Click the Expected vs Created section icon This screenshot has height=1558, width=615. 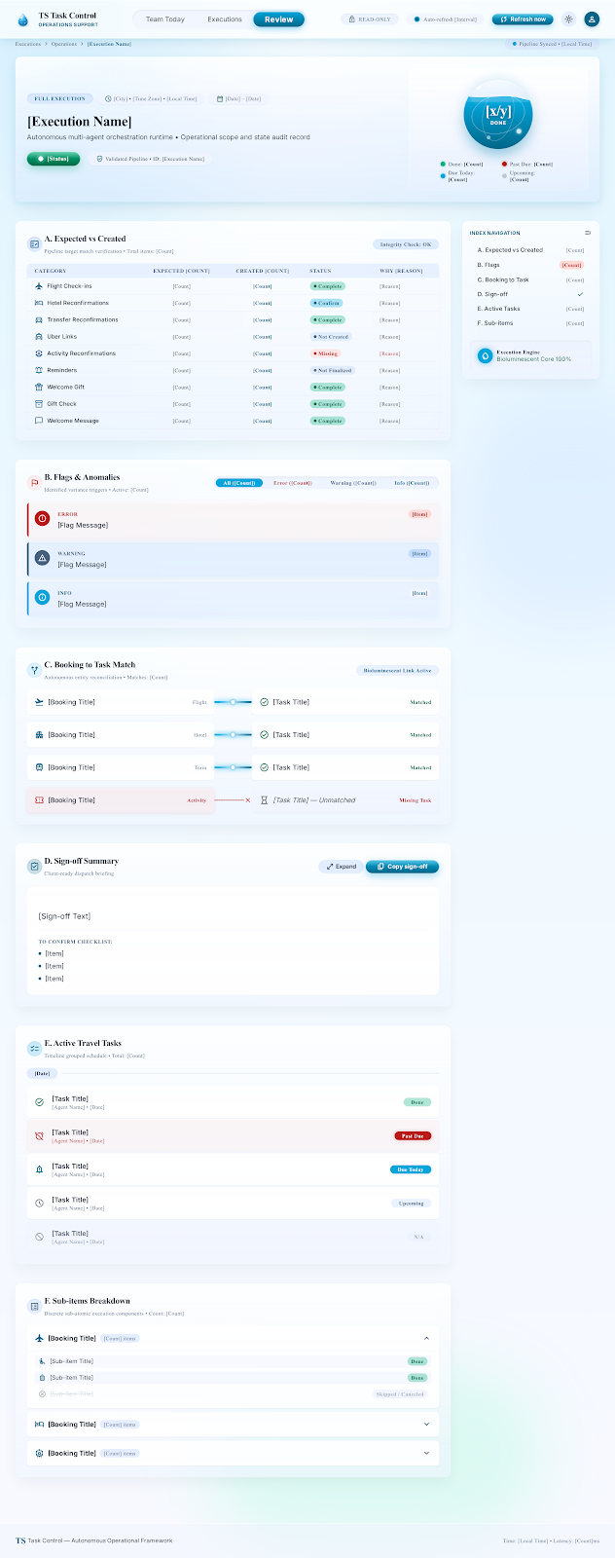pos(34,243)
